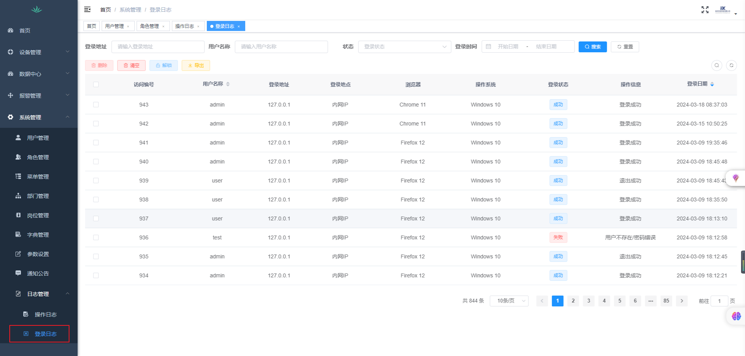This screenshot has height=356, width=745.
Task: Refresh the table with circular icon
Action: (x=731, y=65)
